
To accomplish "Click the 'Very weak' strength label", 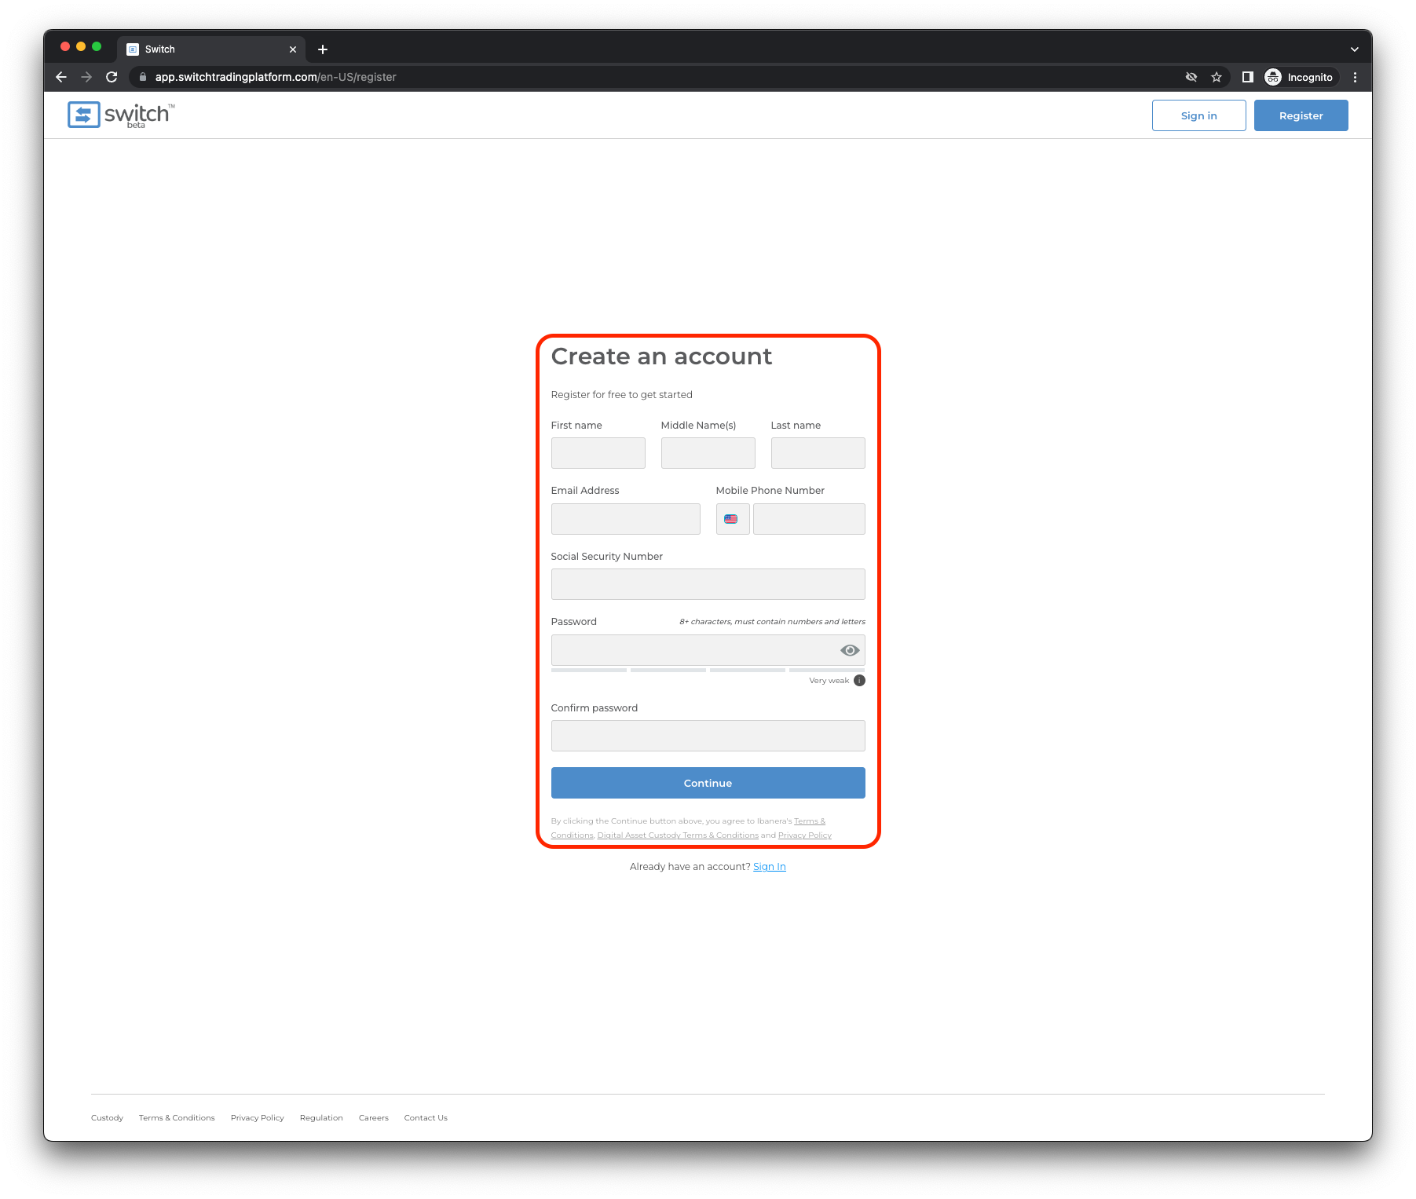I will tap(829, 681).
